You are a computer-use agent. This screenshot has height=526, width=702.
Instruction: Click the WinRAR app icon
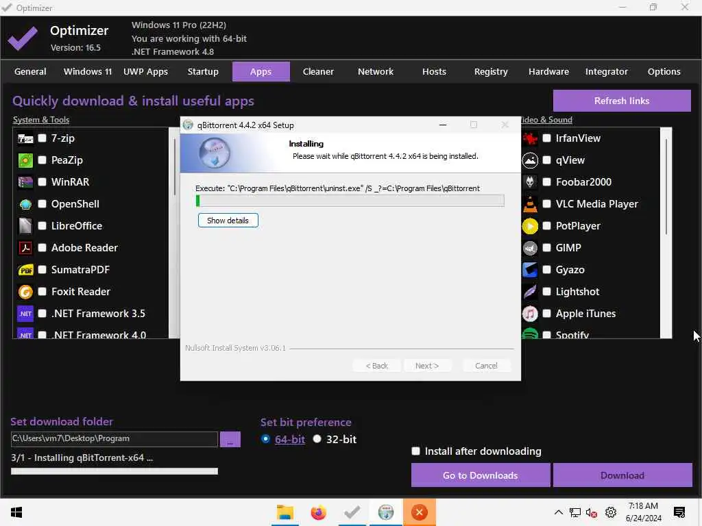click(x=25, y=182)
